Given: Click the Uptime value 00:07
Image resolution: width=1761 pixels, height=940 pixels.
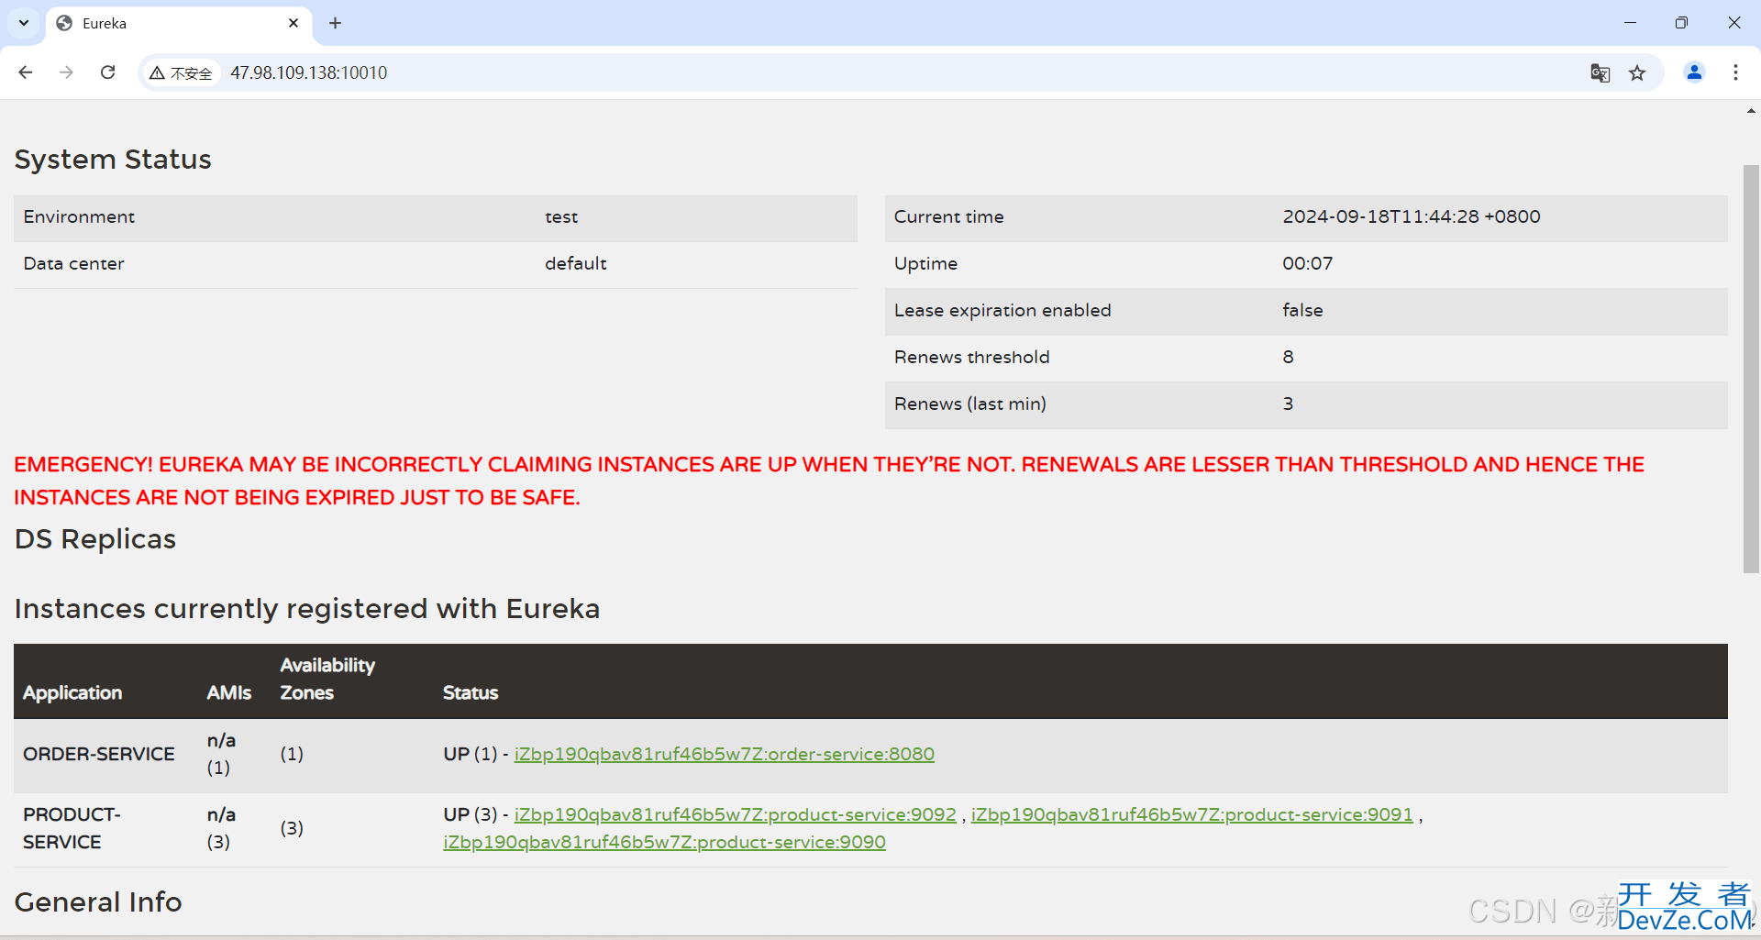Looking at the screenshot, I should 1307,263.
